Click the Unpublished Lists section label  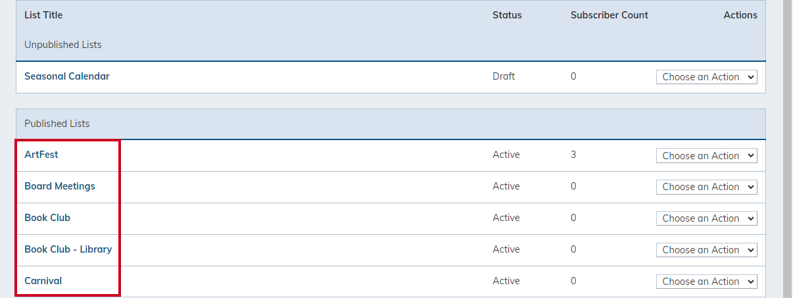point(63,45)
